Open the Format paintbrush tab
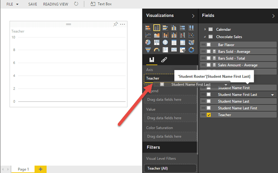 [164, 60]
